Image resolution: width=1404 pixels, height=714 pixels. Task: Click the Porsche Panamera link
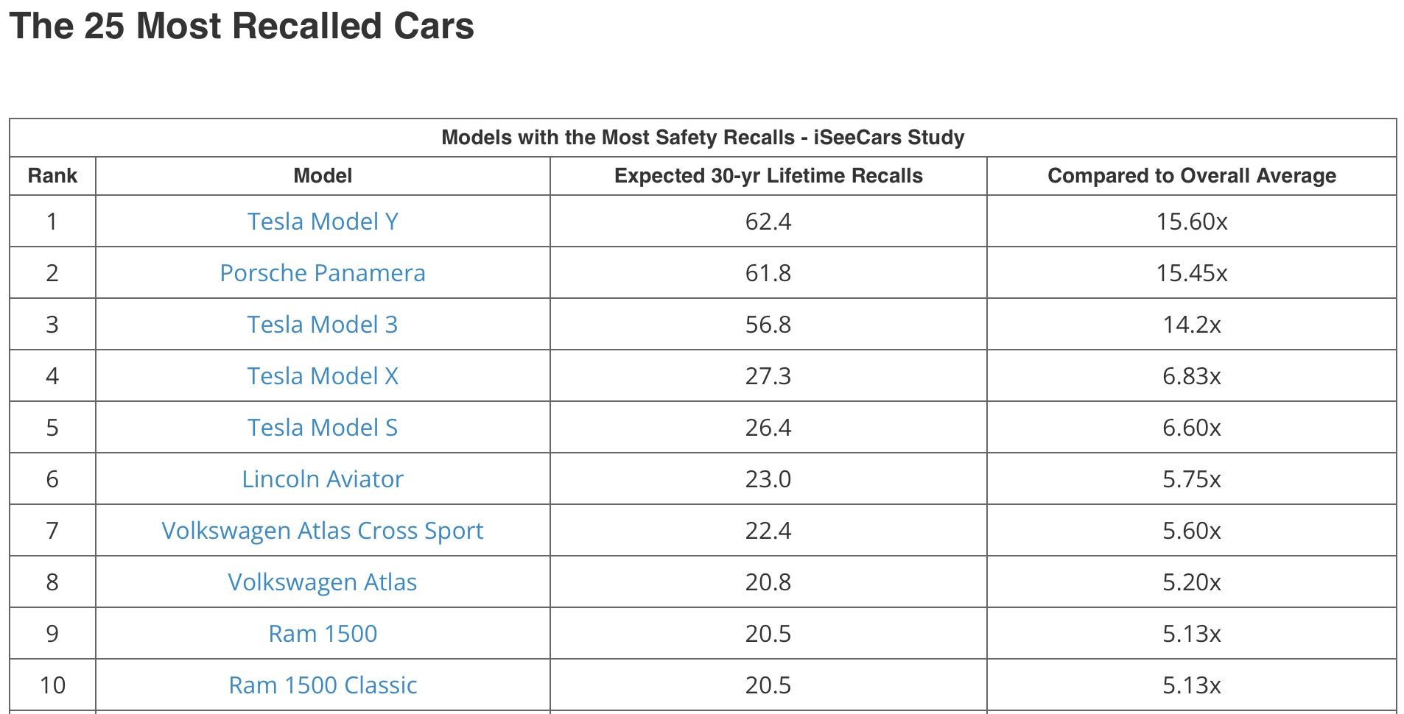(x=323, y=273)
